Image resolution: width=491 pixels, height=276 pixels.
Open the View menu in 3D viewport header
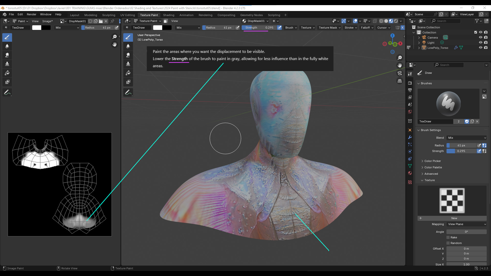point(174,21)
